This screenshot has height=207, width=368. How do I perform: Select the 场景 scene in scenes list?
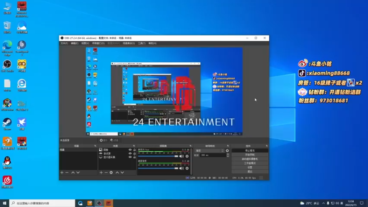pyautogui.click(x=78, y=150)
